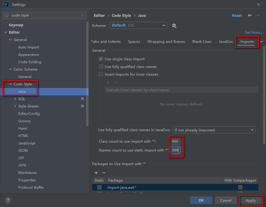The image size is (266, 207).
Task: Click the class count import field
Action: click(175, 141)
